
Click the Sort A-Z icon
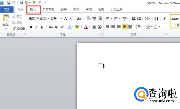coord(156,19)
